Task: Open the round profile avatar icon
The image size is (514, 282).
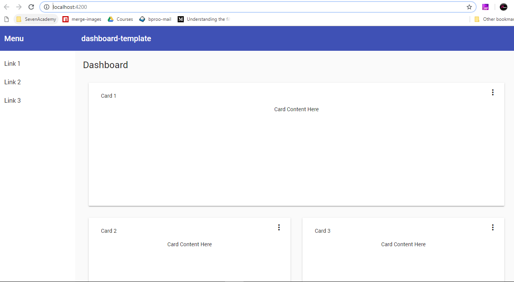Action: coord(503,7)
